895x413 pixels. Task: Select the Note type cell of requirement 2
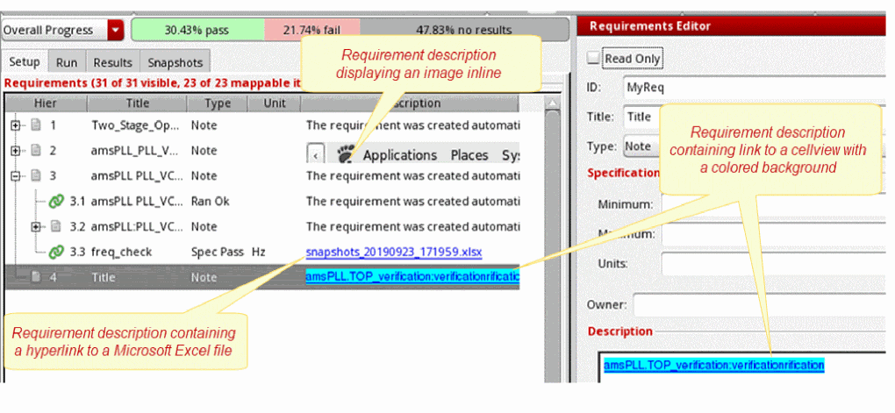(x=204, y=151)
